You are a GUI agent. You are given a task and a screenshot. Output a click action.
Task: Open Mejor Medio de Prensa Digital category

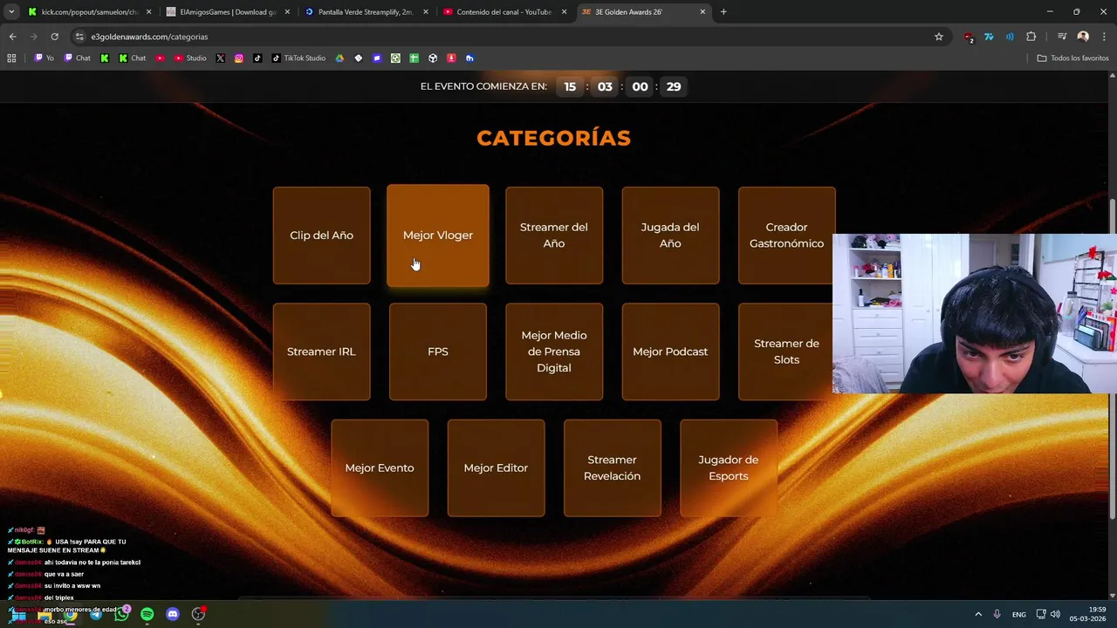tap(554, 352)
